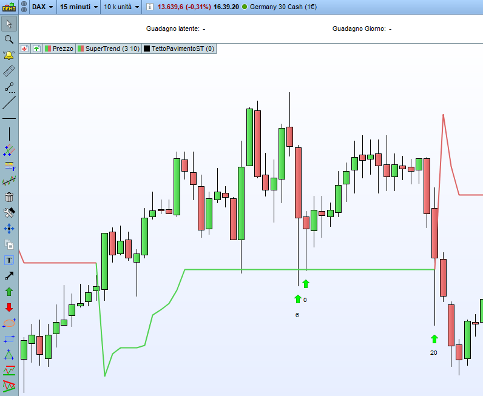Click the green arrow marker labeled 0
This screenshot has width=483, height=396.
point(306,284)
